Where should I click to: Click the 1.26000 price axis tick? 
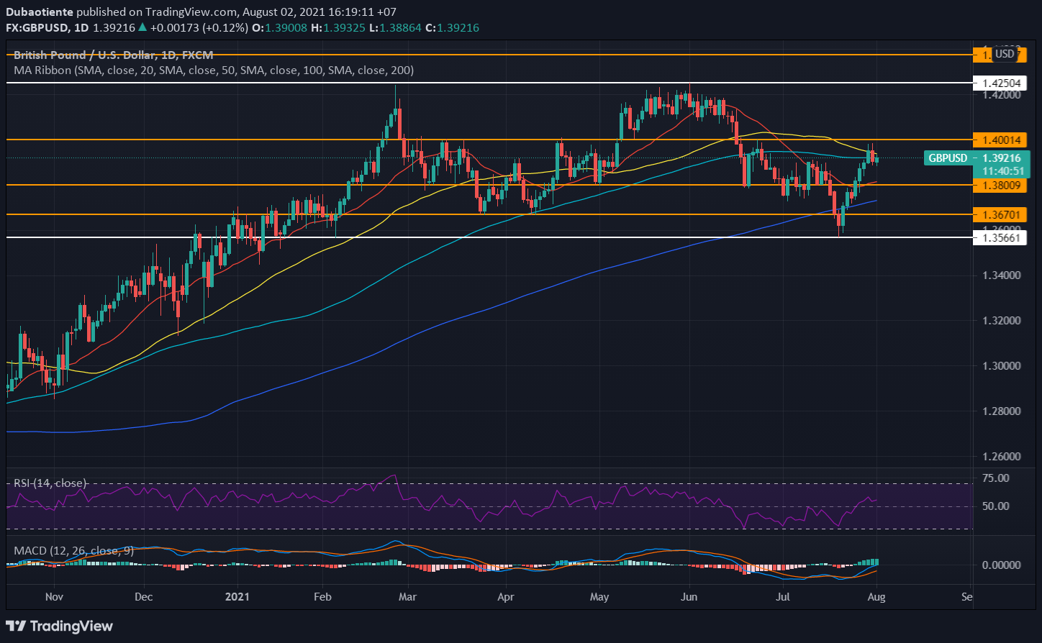tap(1001, 457)
